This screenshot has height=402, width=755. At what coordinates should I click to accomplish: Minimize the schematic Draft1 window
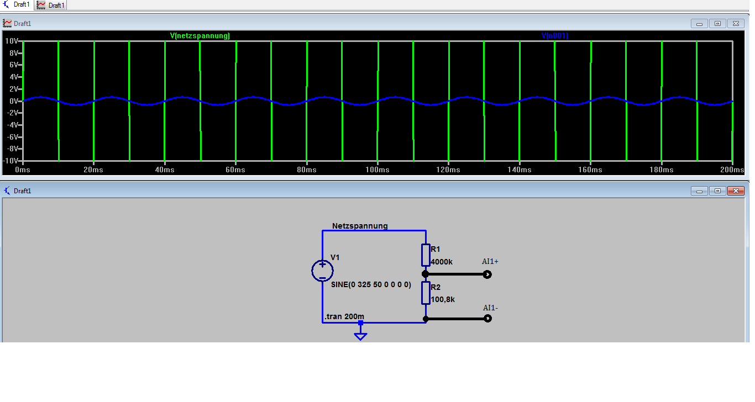[699, 191]
